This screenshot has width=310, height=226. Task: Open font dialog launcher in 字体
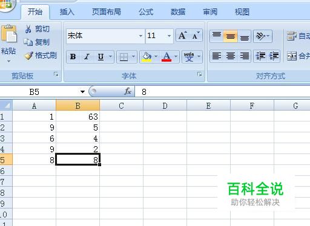pyautogui.click(x=200, y=74)
